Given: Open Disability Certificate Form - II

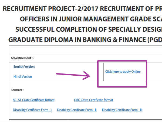Looking at the screenshot, I should point(77,110).
